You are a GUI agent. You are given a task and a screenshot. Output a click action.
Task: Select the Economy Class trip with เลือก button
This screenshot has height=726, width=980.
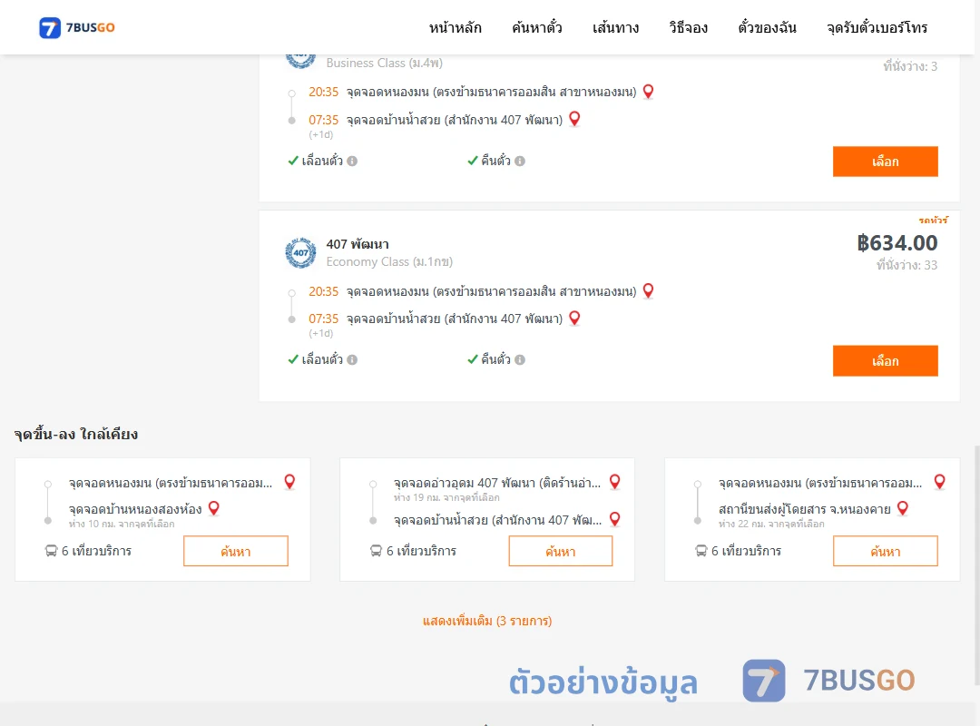tap(885, 361)
